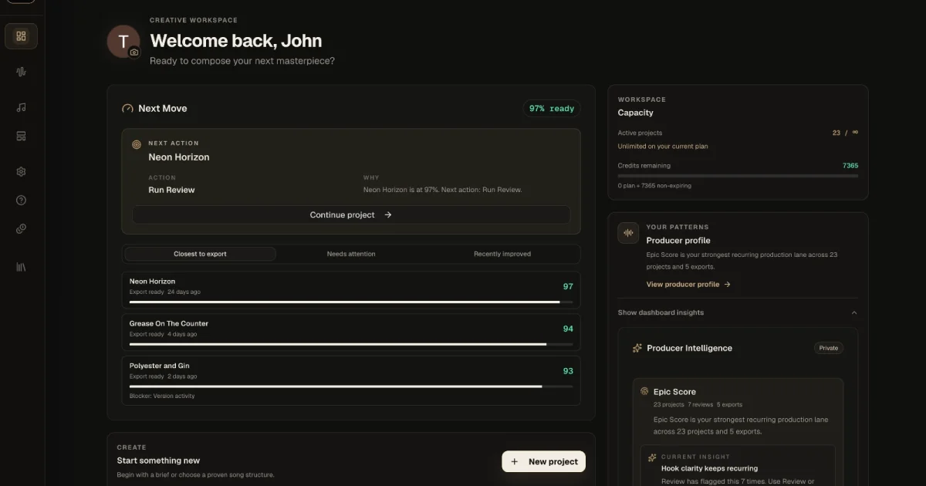Open the settings gear icon in sidebar
This screenshot has width=926, height=486.
click(21, 171)
